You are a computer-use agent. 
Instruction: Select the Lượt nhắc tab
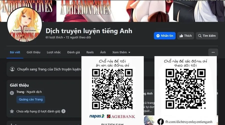point(54,52)
